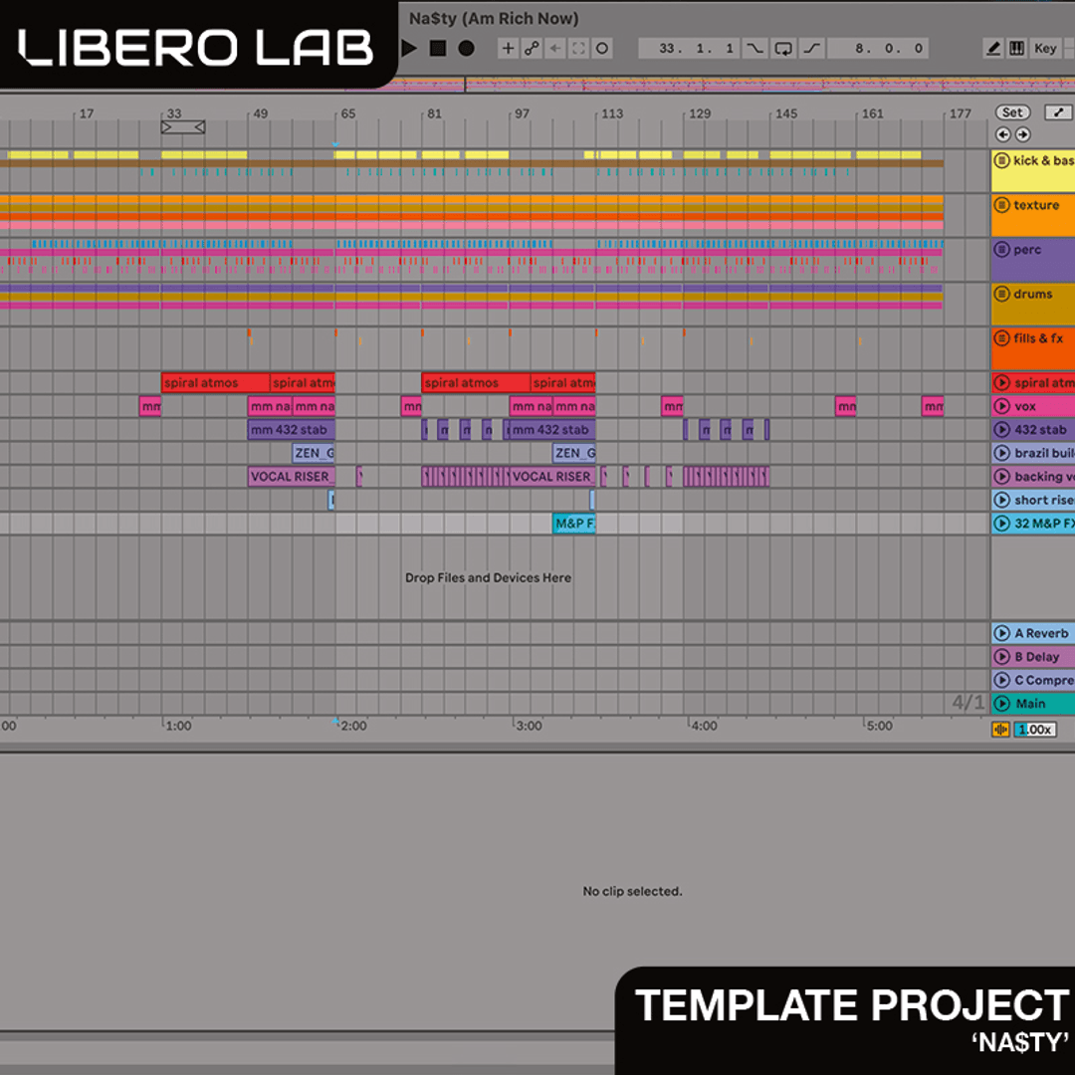Unfold the Main track
This screenshot has width=1075, height=1075.
1001,704
